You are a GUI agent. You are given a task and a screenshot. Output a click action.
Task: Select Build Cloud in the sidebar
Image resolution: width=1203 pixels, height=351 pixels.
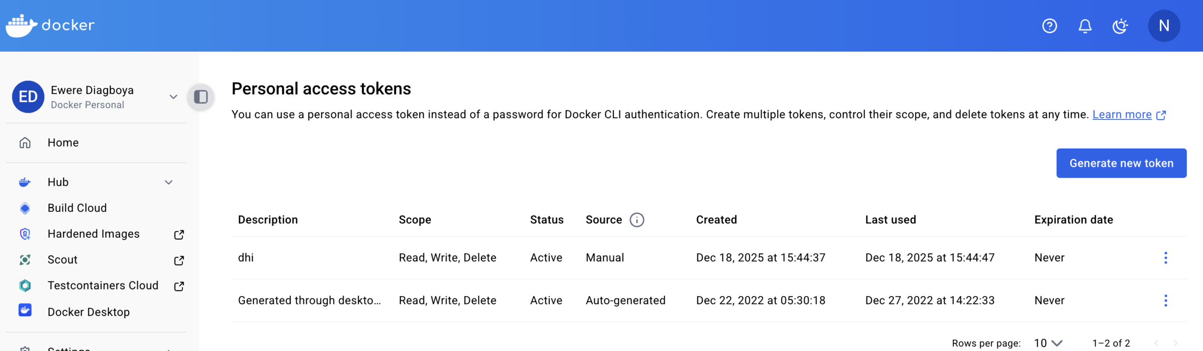77,208
